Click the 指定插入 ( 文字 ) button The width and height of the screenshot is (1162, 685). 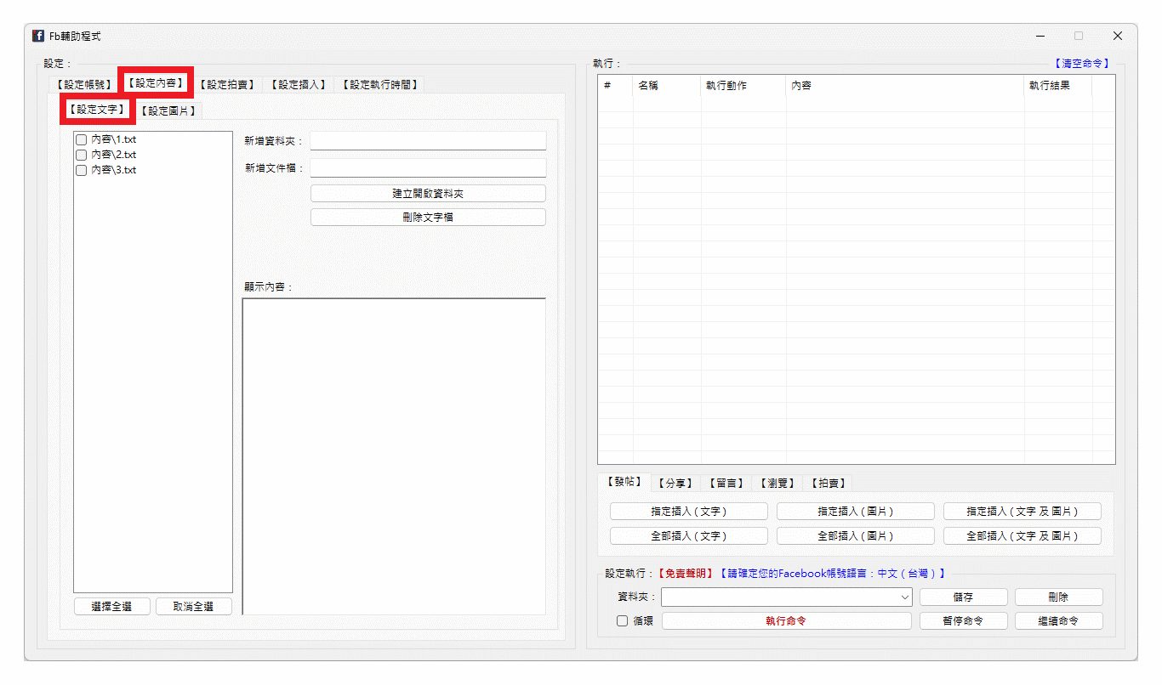pyautogui.click(x=689, y=512)
